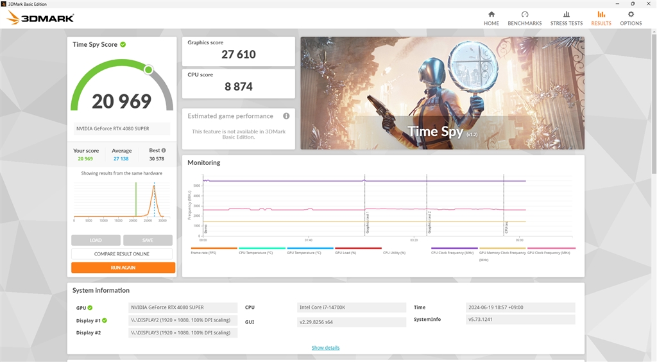Click the DISPLAY3 Display #2 field
This screenshot has width=657, height=362.
[183, 332]
